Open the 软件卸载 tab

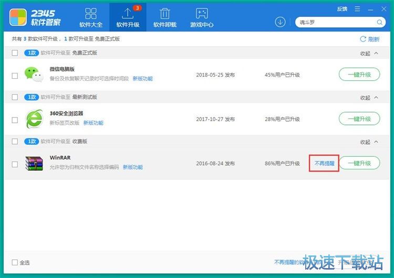[165, 17]
